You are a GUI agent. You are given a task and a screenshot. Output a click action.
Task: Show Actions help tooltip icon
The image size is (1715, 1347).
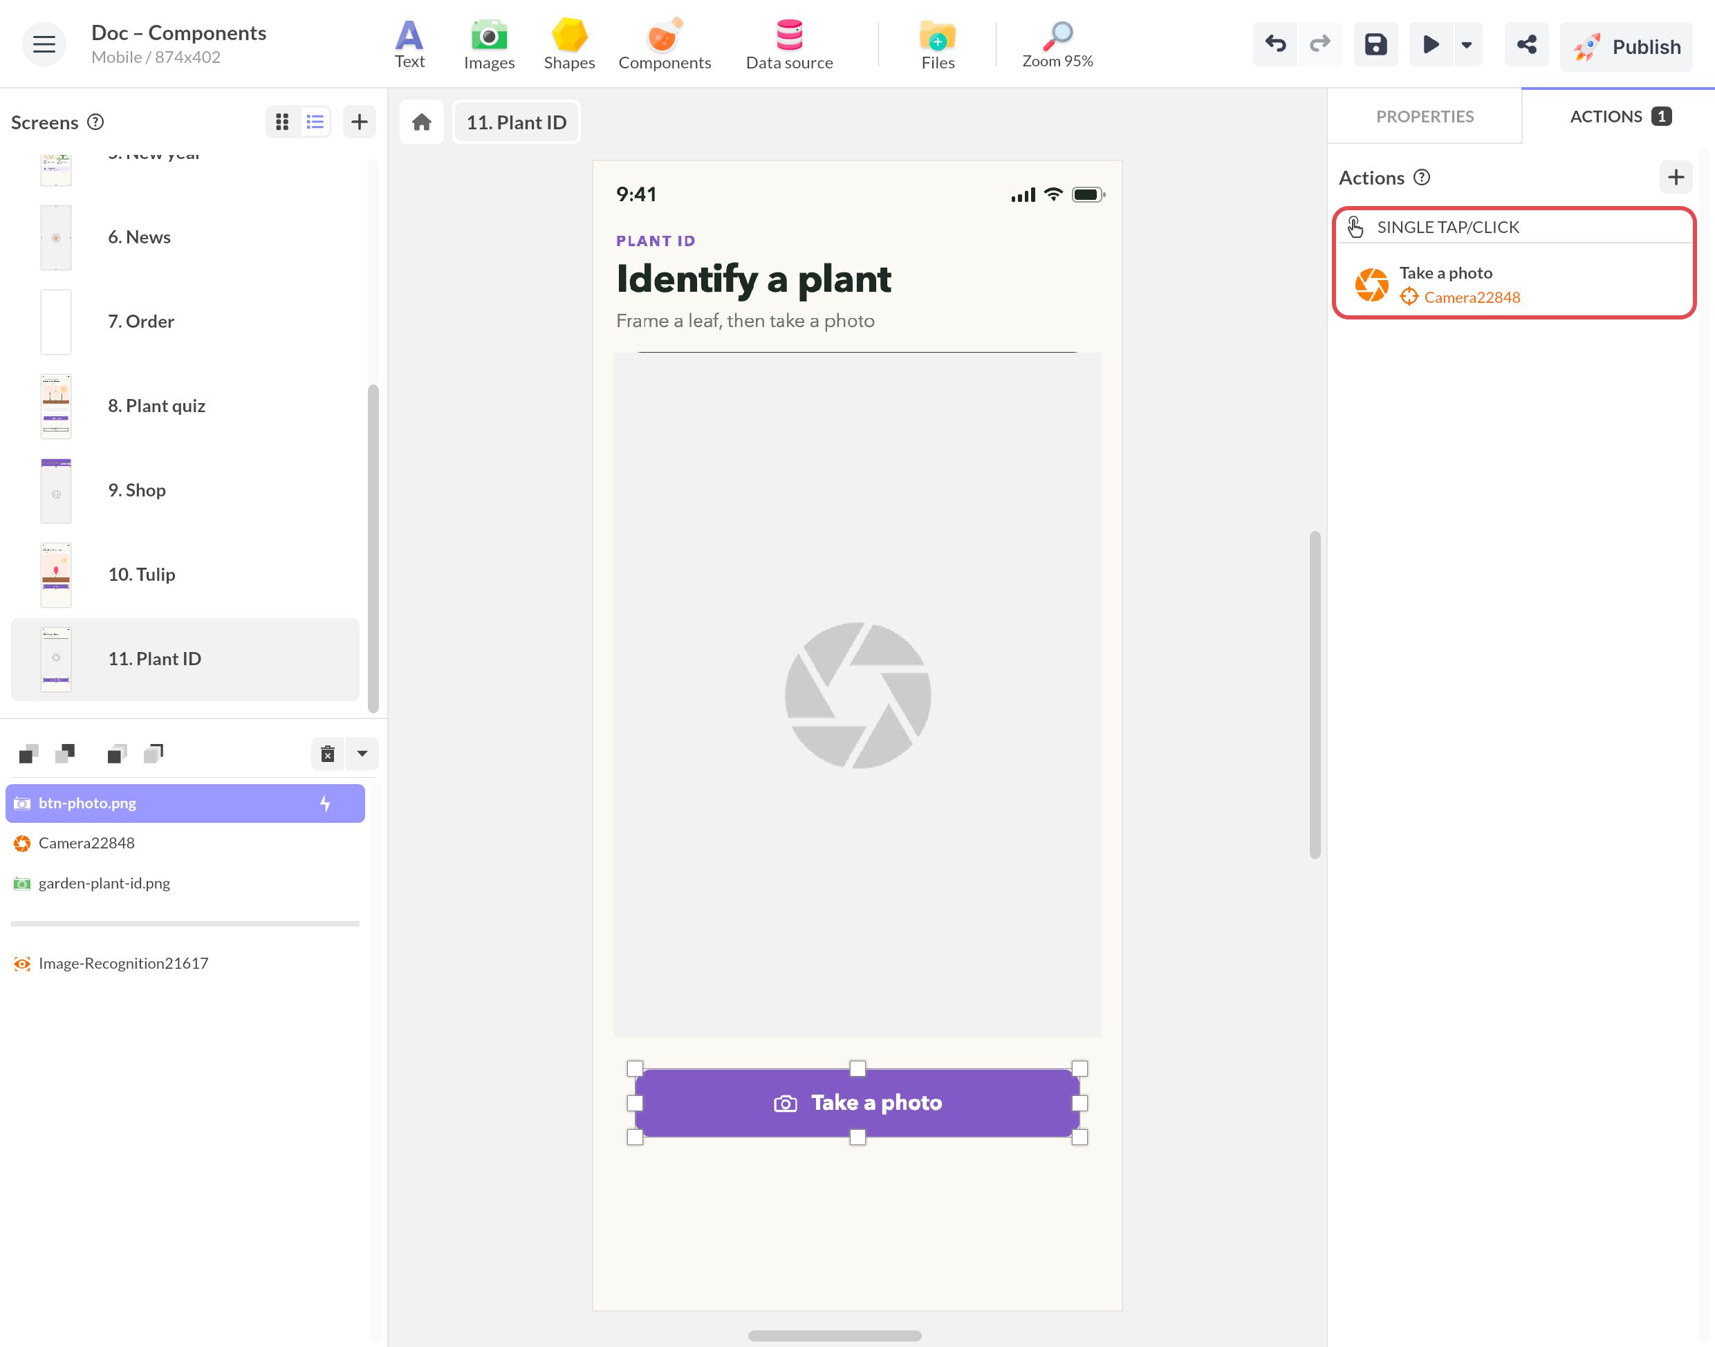1422,176
